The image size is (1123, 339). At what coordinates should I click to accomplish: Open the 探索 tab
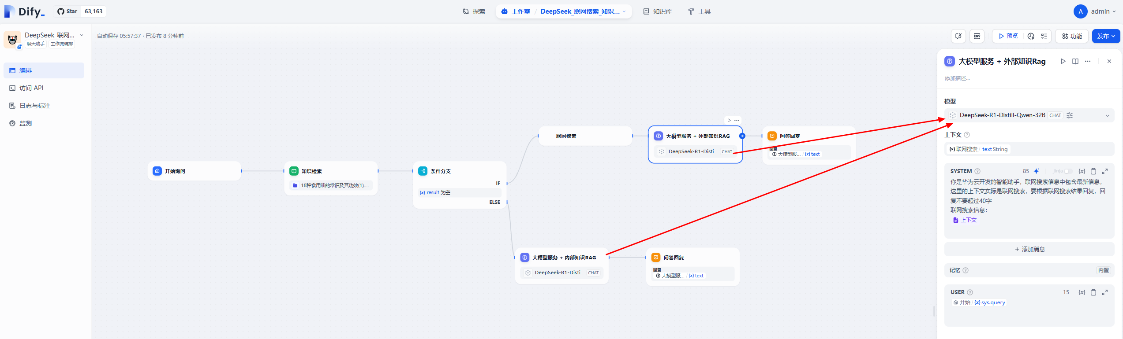point(474,11)
